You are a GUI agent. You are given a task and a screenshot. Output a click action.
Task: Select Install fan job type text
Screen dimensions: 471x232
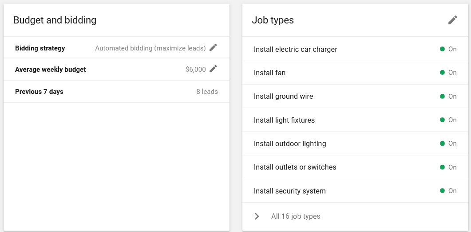pos(269,73)
